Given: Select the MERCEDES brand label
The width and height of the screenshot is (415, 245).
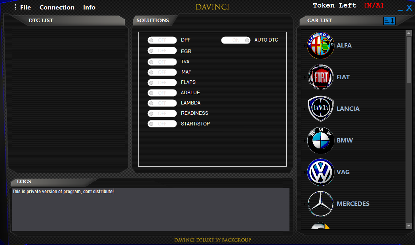Looking at the screenshot, I should [353, 204].
